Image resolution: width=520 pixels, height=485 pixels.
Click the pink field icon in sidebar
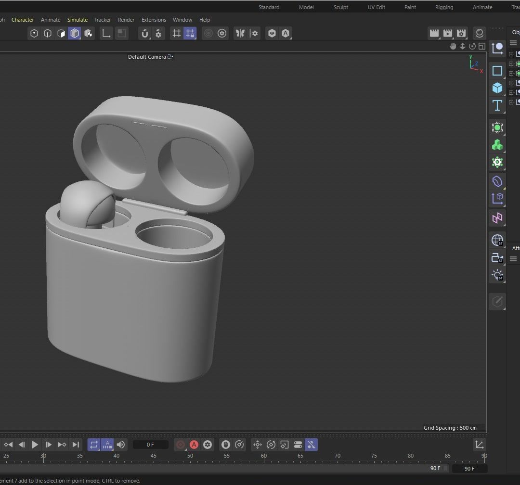pos(497,218)
